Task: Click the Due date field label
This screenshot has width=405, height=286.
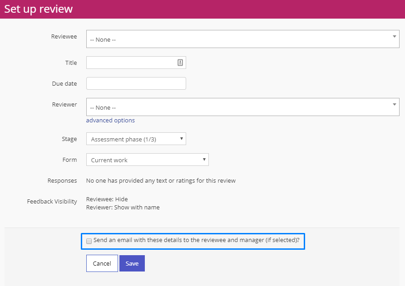Action: tap(64, 83)
